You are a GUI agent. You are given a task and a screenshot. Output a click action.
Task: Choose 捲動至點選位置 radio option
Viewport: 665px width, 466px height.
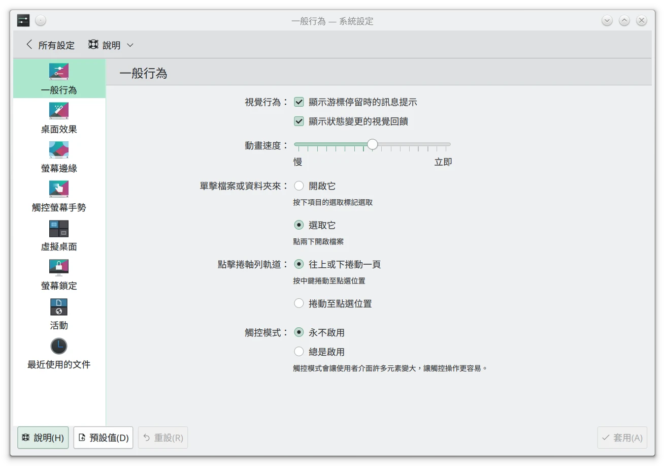point(299,303)
